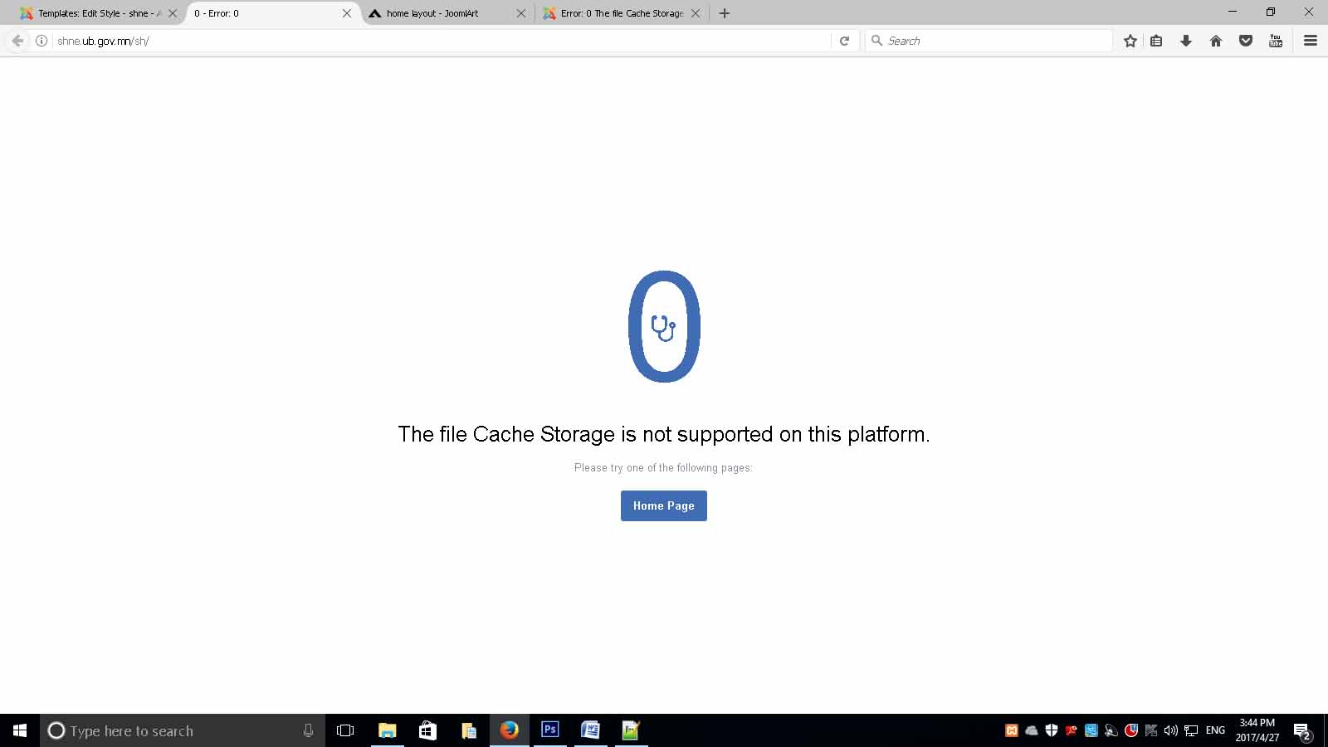Open the Error: 0 Cache Storage tab
The image size is (1328, 747).
point(621,13)
